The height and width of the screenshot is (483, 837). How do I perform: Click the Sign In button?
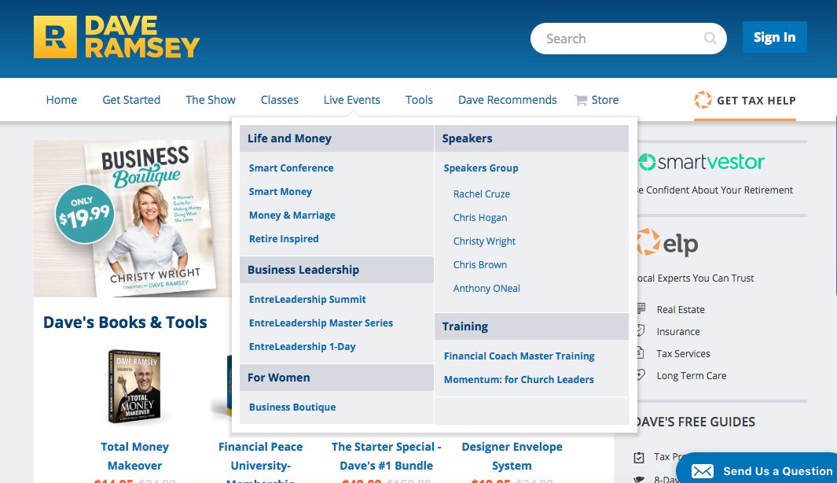775,37
